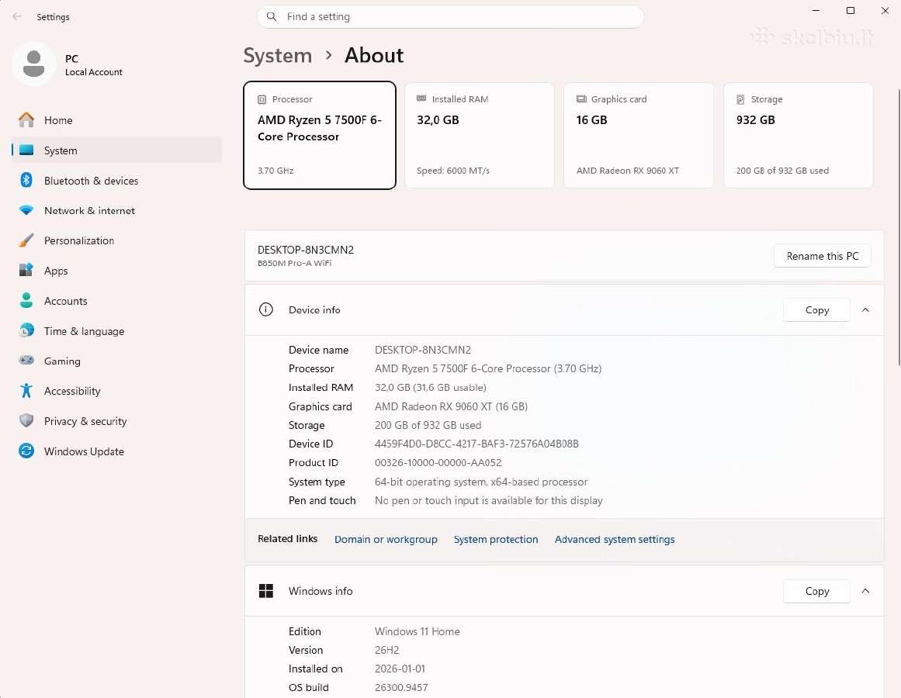Collapse the Windows info section chevron
Image resolution: width=901 pixels, height=698 pixels.
coord(865,591)
